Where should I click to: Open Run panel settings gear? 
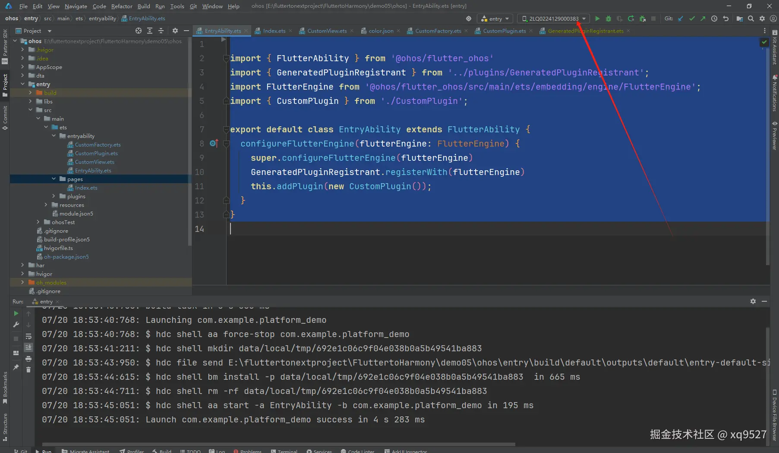(x=753, y=301)
